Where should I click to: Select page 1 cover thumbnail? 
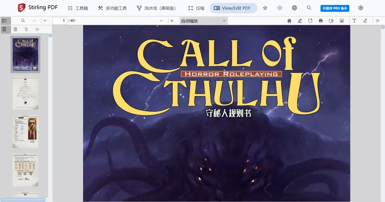coord(25,55)
